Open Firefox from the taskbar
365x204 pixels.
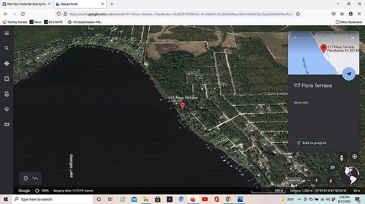click(x=193, y=200)
